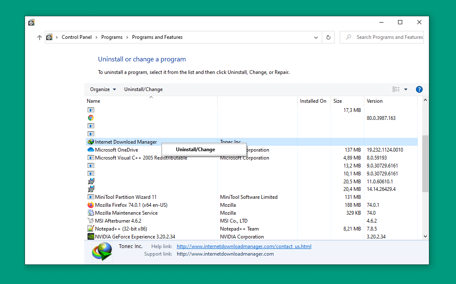Viewport: 456px width, 284px height.
Task: Click the 8,21 MB size cell
Action: [x=352, y=228]
